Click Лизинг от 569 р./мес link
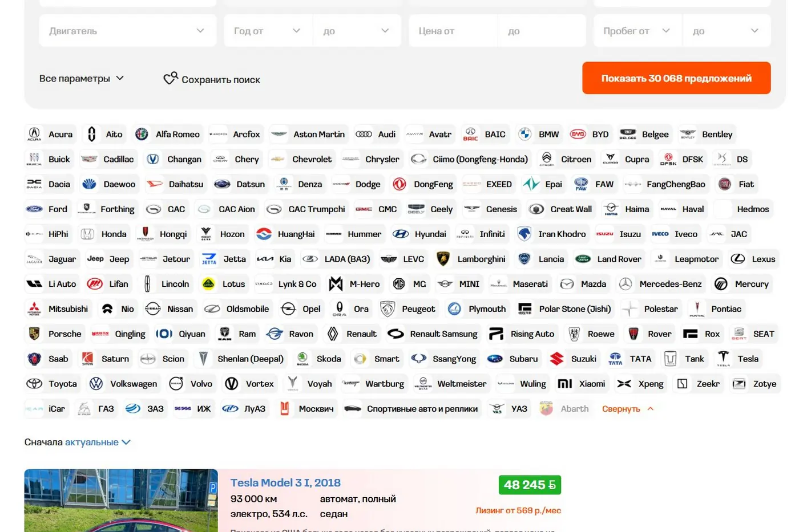The image size is (799, 532). pos(518,510)
